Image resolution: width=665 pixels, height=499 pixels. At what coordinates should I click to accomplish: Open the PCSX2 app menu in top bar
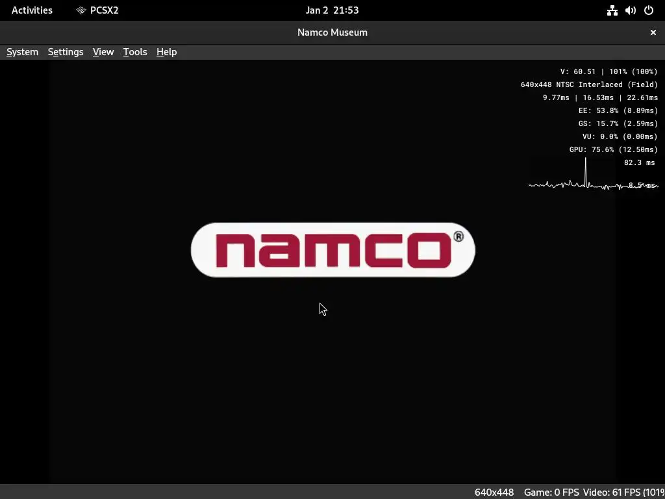click(x=97, y=10)
